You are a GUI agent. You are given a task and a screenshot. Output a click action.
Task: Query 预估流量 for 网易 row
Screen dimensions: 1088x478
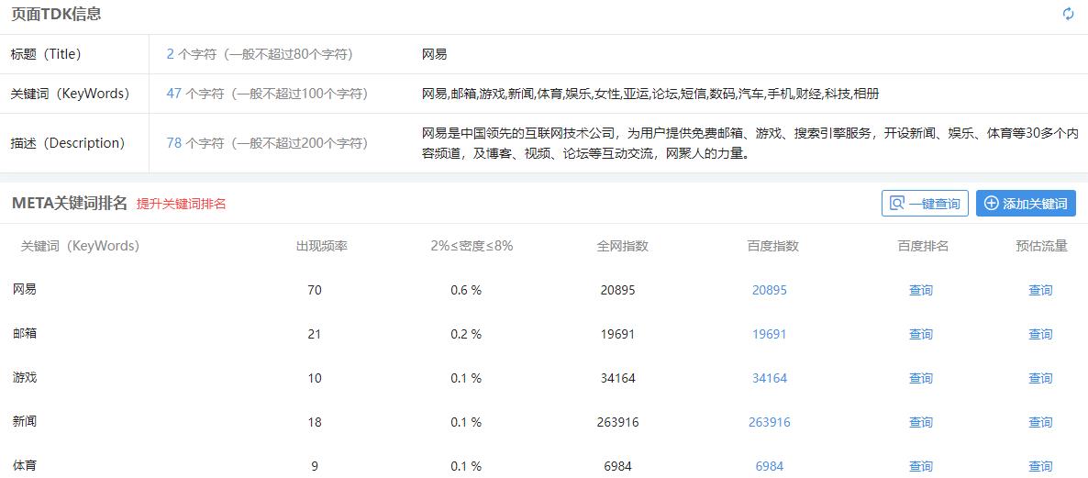[x=1040, y=290]
